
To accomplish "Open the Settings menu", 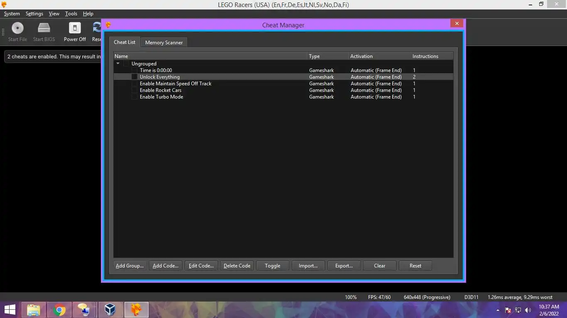I will click(x=34, y=14).
